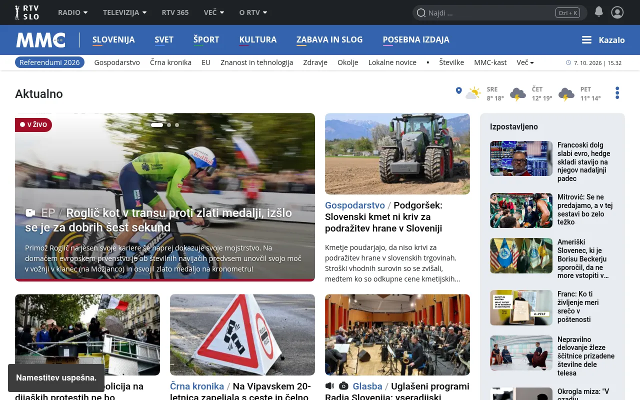
Task: Open the tractor article thumbnail
Action: click(x=397, y=153)
